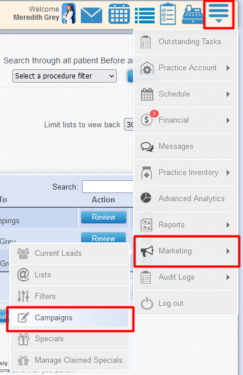Click the Log out power icon

(146, 303)
